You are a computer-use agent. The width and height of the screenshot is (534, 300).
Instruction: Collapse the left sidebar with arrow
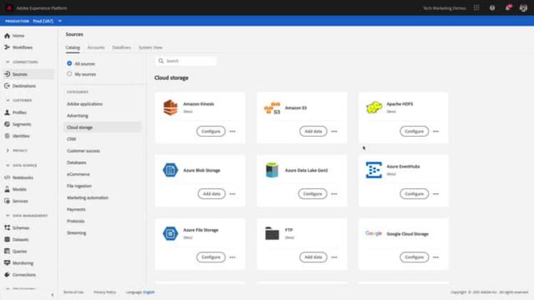click(x=52, y=295)
